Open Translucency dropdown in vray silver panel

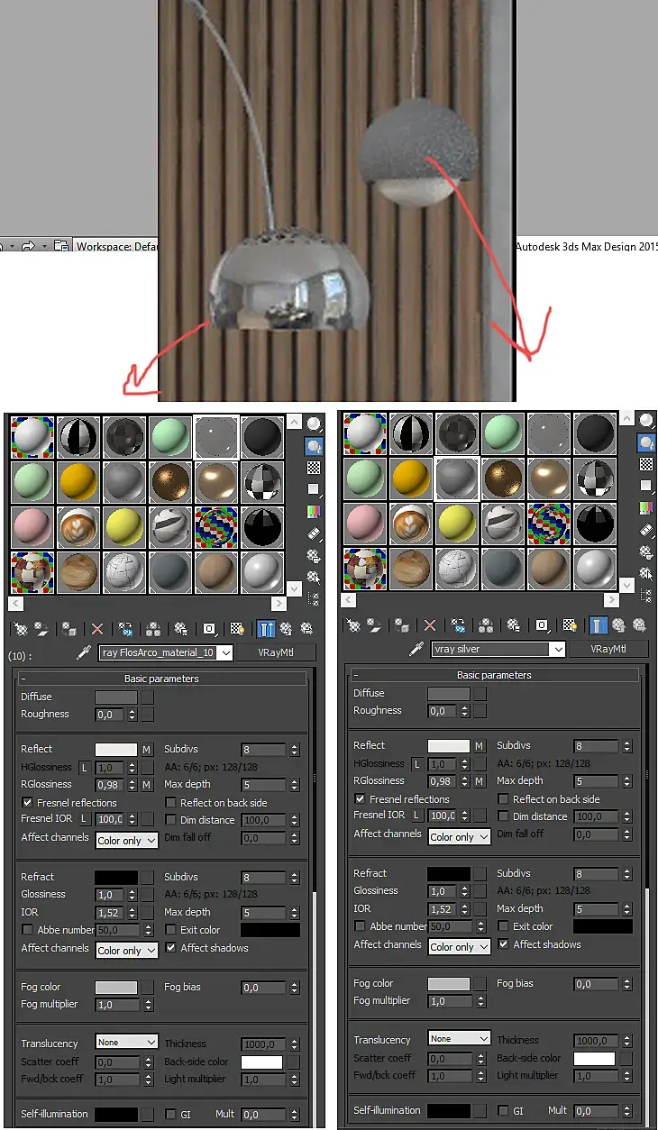(459, 1038)
